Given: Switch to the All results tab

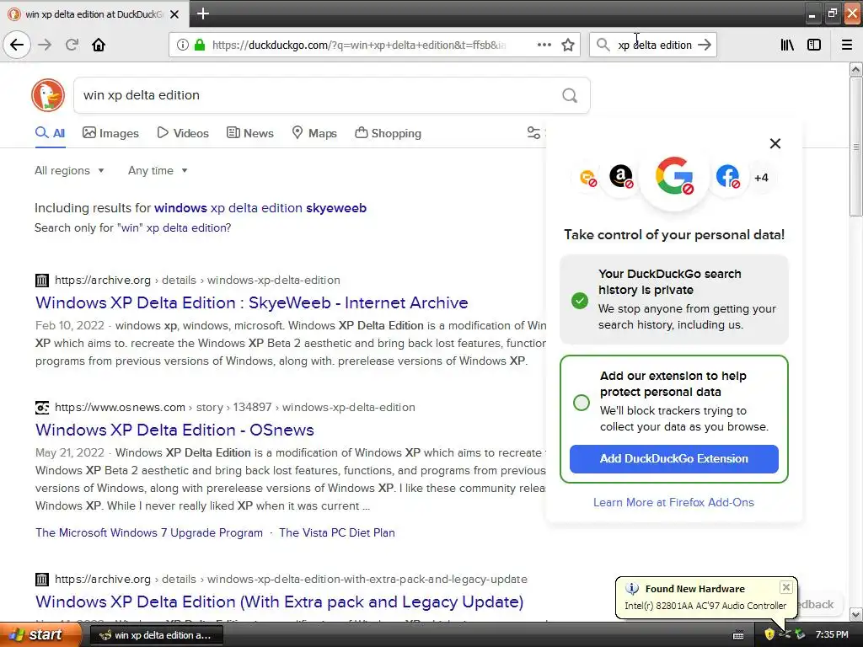Looking at the screenshot, I should (50, 133).
